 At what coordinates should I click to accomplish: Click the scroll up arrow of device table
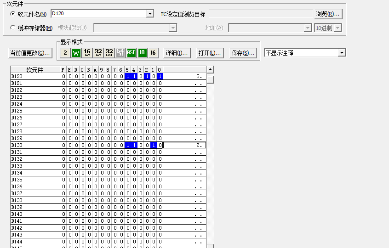click(210, 70)
